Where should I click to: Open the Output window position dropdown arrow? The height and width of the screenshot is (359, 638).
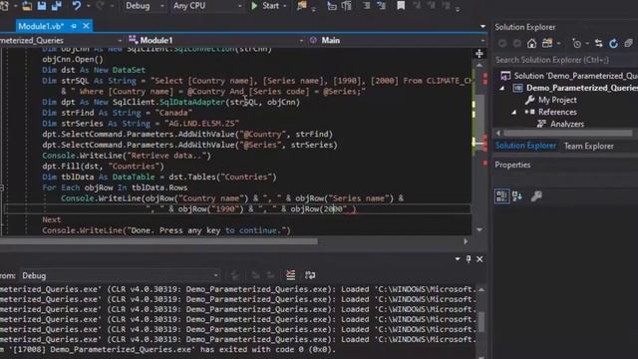(x=458, y=259)
